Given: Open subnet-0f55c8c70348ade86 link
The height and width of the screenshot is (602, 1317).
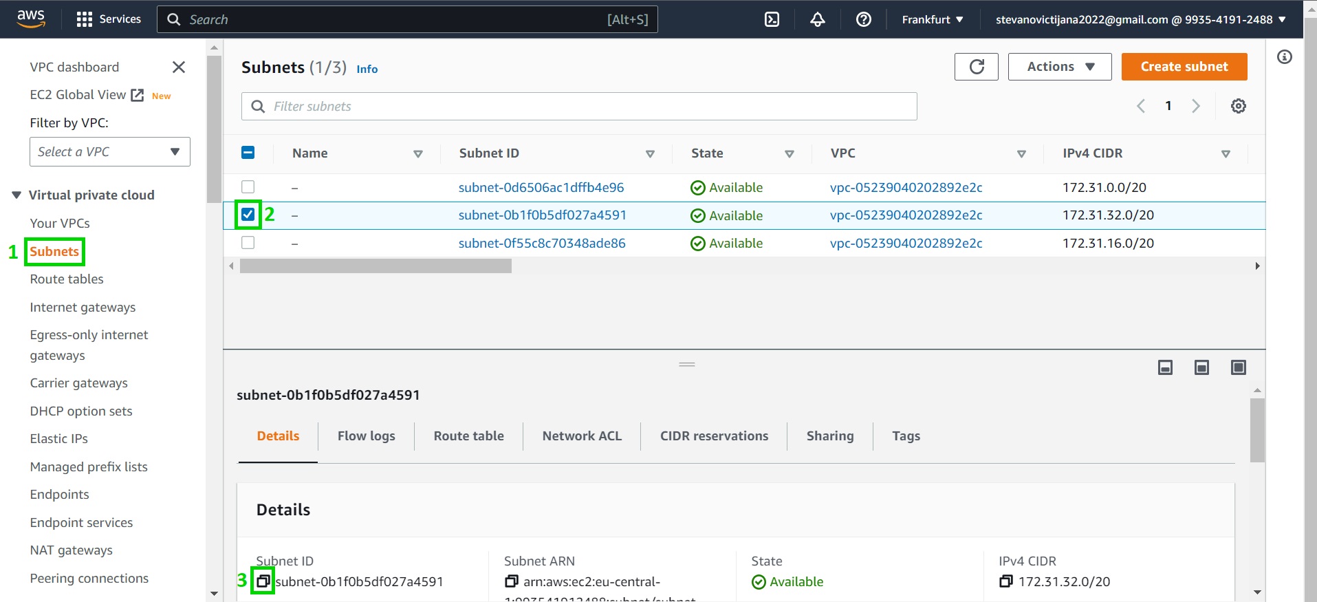Looking at the screenshot, I should 542,243.
